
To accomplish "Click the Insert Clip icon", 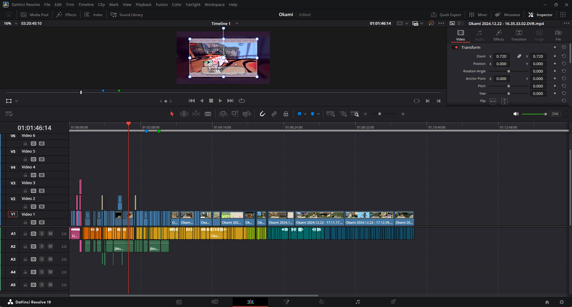I will click(x=223, y=114).
